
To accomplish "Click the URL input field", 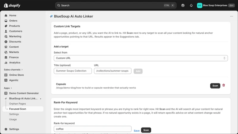I will [x=113, y=71].
